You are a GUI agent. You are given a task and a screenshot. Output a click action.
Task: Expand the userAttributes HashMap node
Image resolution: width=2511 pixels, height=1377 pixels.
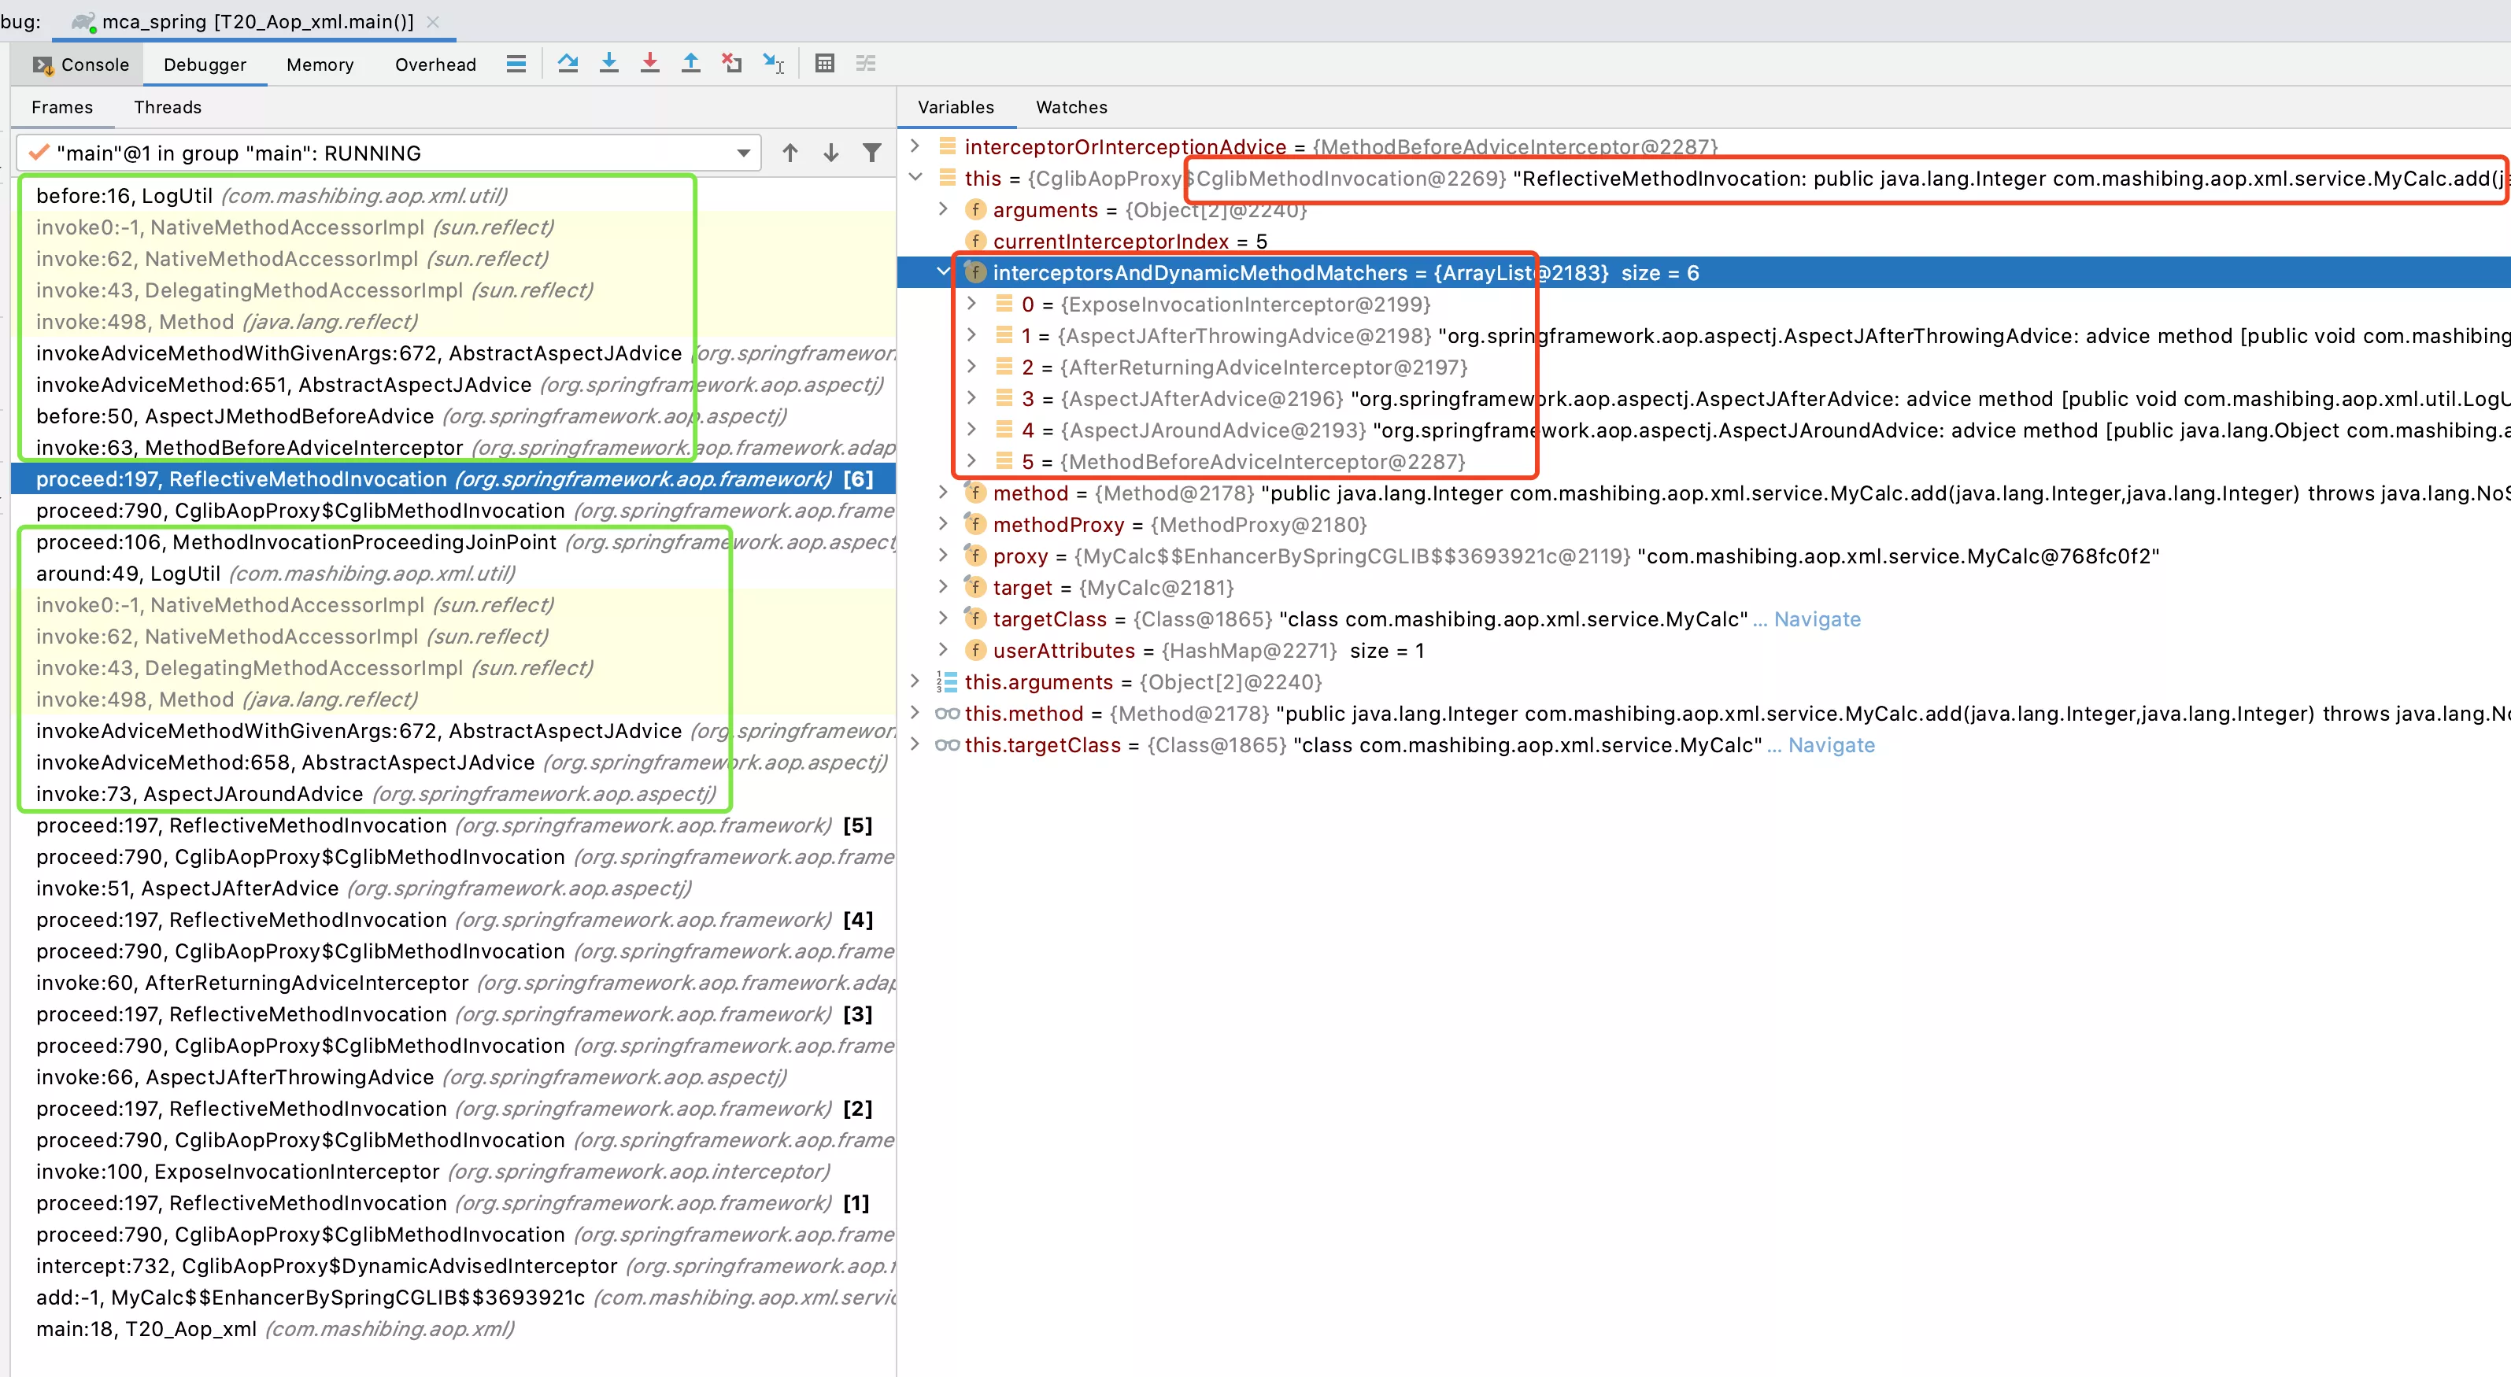(x=942, y=649)
